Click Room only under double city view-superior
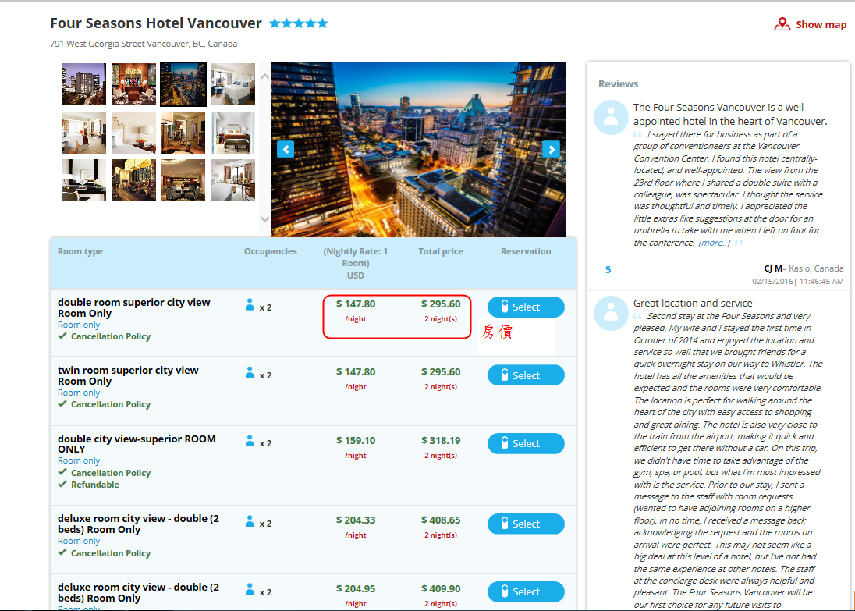 (79, 460)
